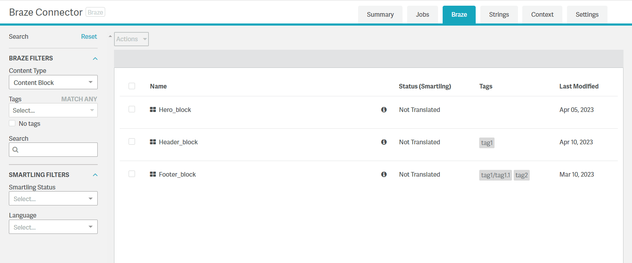Open the Smartling Status dropdown
Screen dimensions: 632x263
tap(53, 199)
